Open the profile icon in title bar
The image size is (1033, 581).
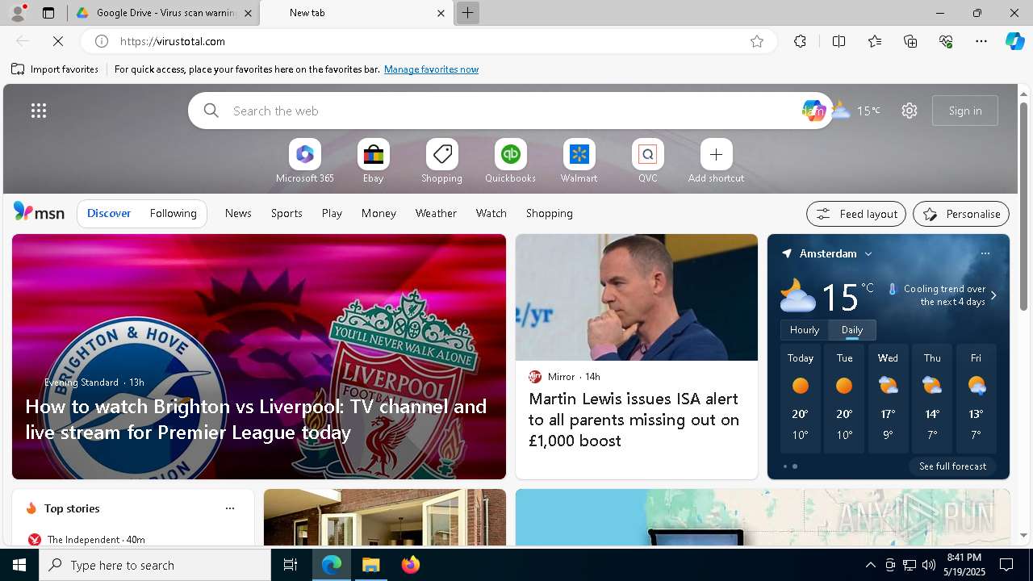click(17, 13)
